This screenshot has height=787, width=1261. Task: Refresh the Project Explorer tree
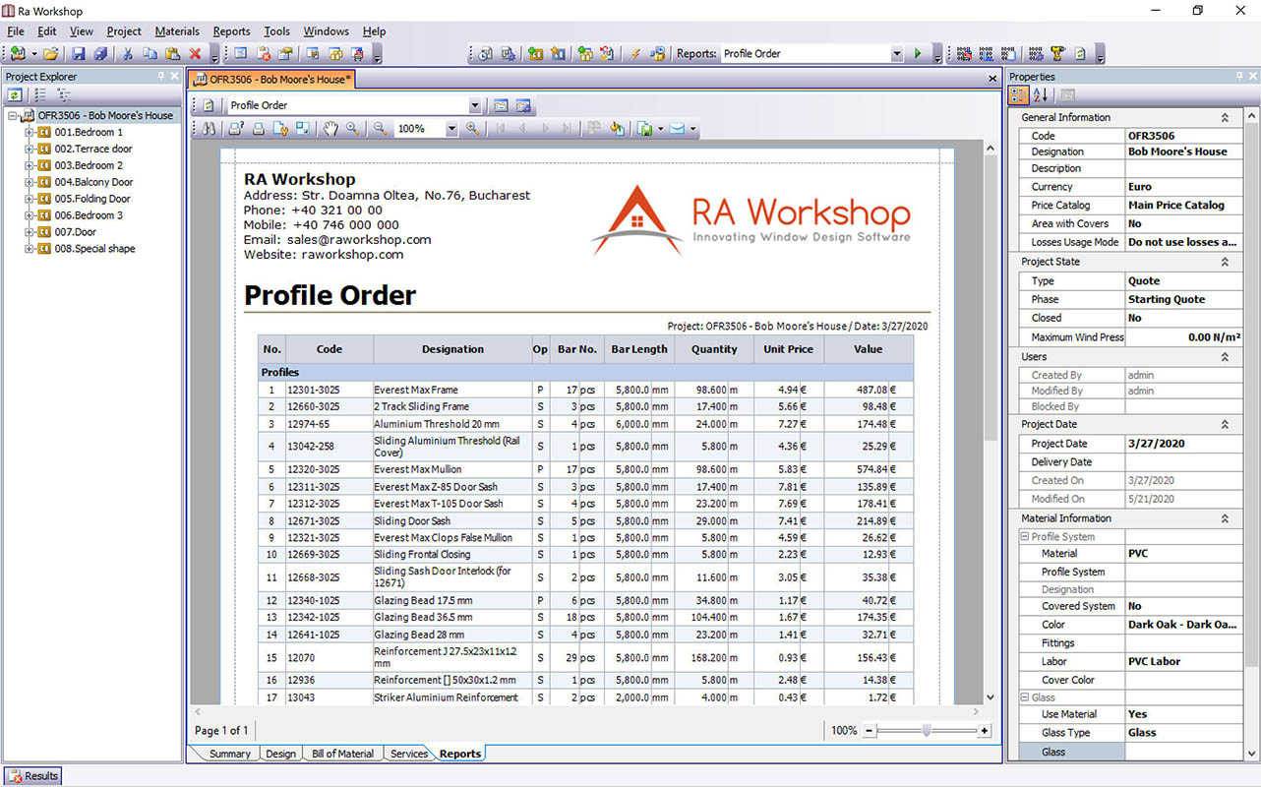point(15,95)
